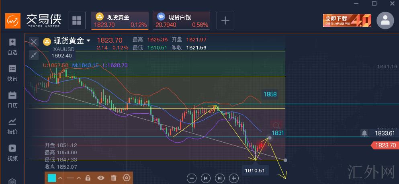Click the cyan line color swatch
Viewport: 399px width, 184px height.
pos(52,178)
